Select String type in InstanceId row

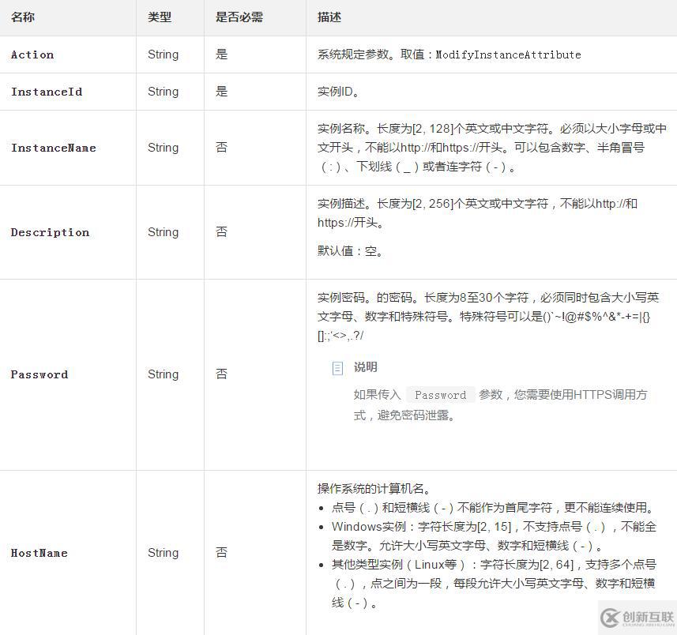164,92
